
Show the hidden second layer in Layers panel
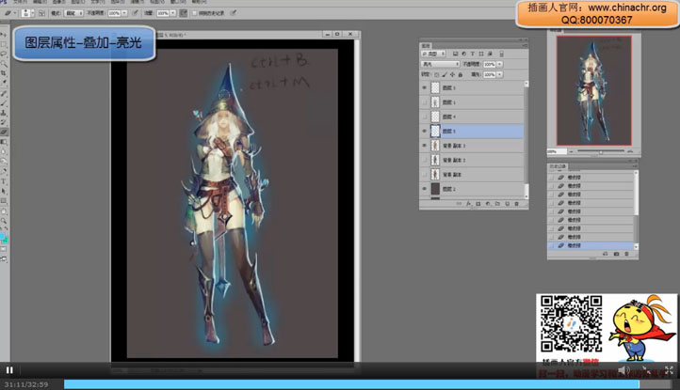click(x=425, y=102)
